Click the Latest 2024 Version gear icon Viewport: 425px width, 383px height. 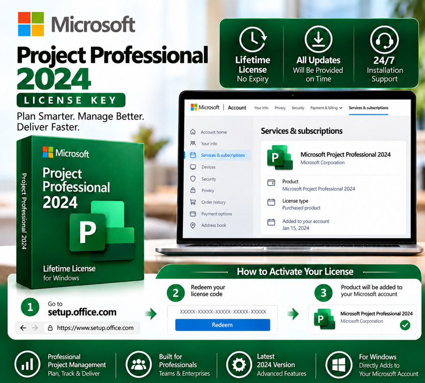tap(239, 365)
